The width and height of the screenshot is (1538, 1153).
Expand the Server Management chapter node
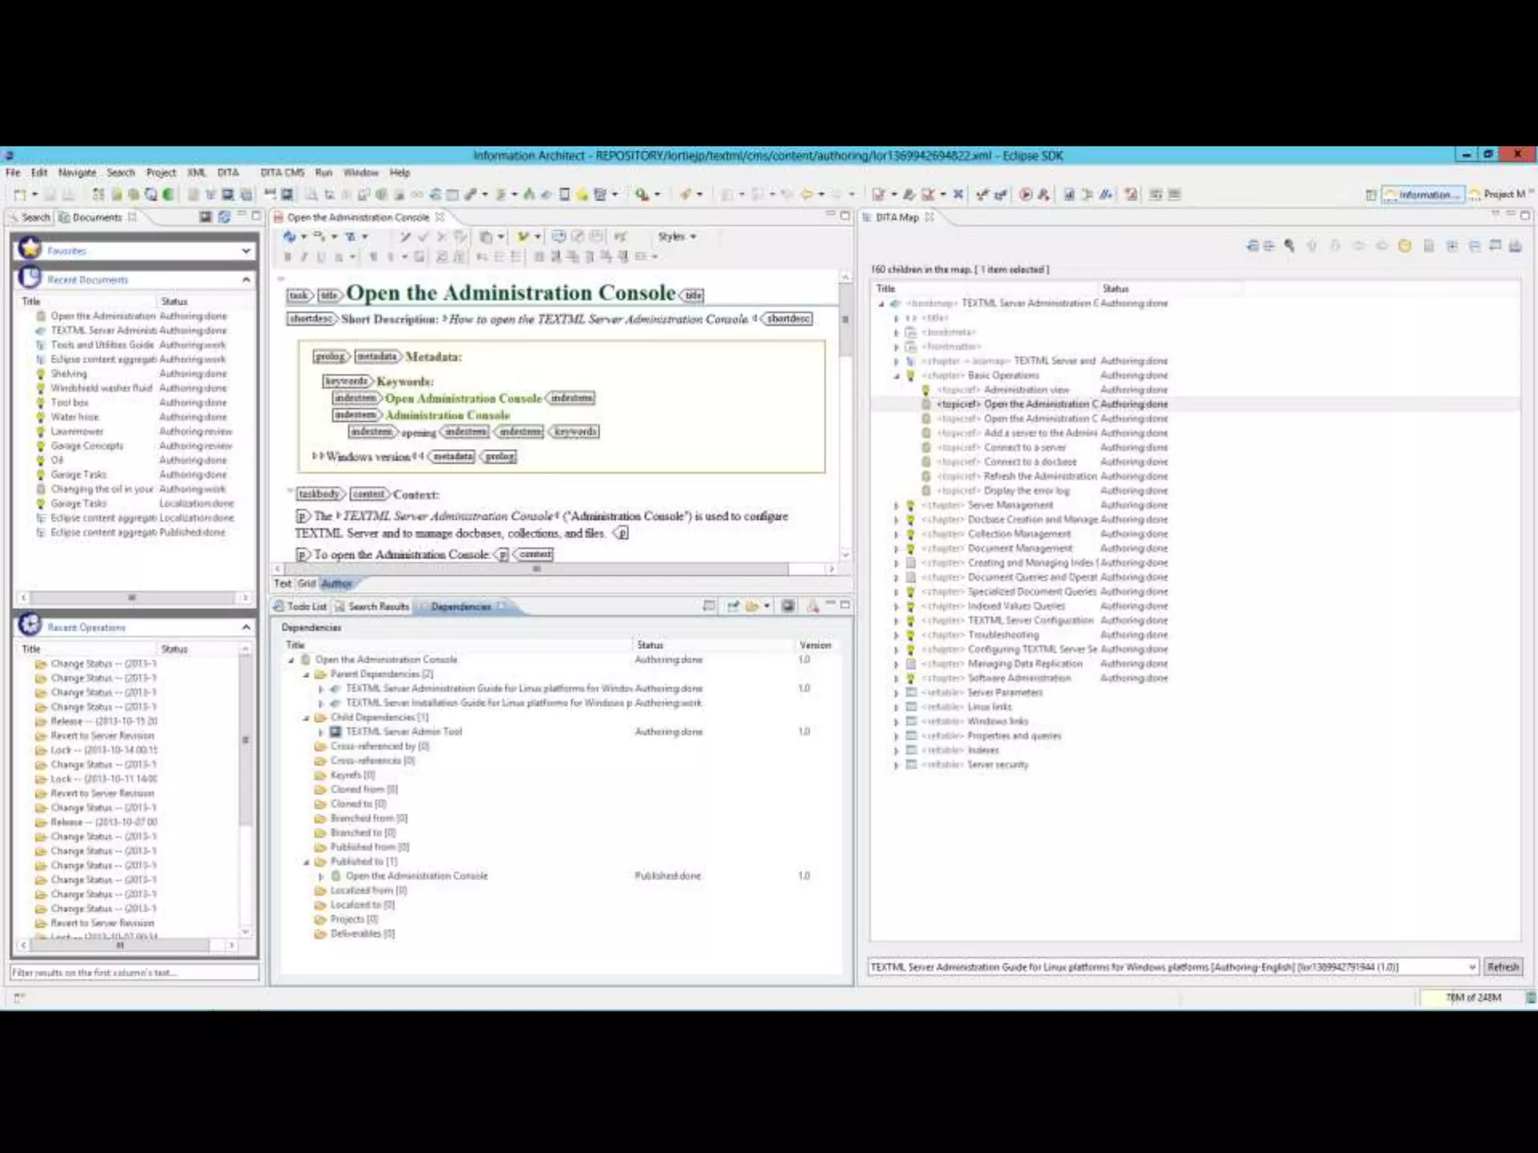(896, 506)
